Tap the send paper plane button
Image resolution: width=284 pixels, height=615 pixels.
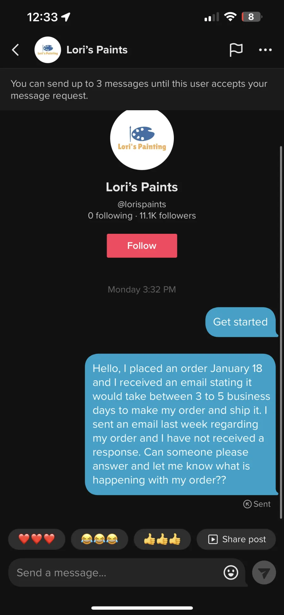[x=264, y=573]
